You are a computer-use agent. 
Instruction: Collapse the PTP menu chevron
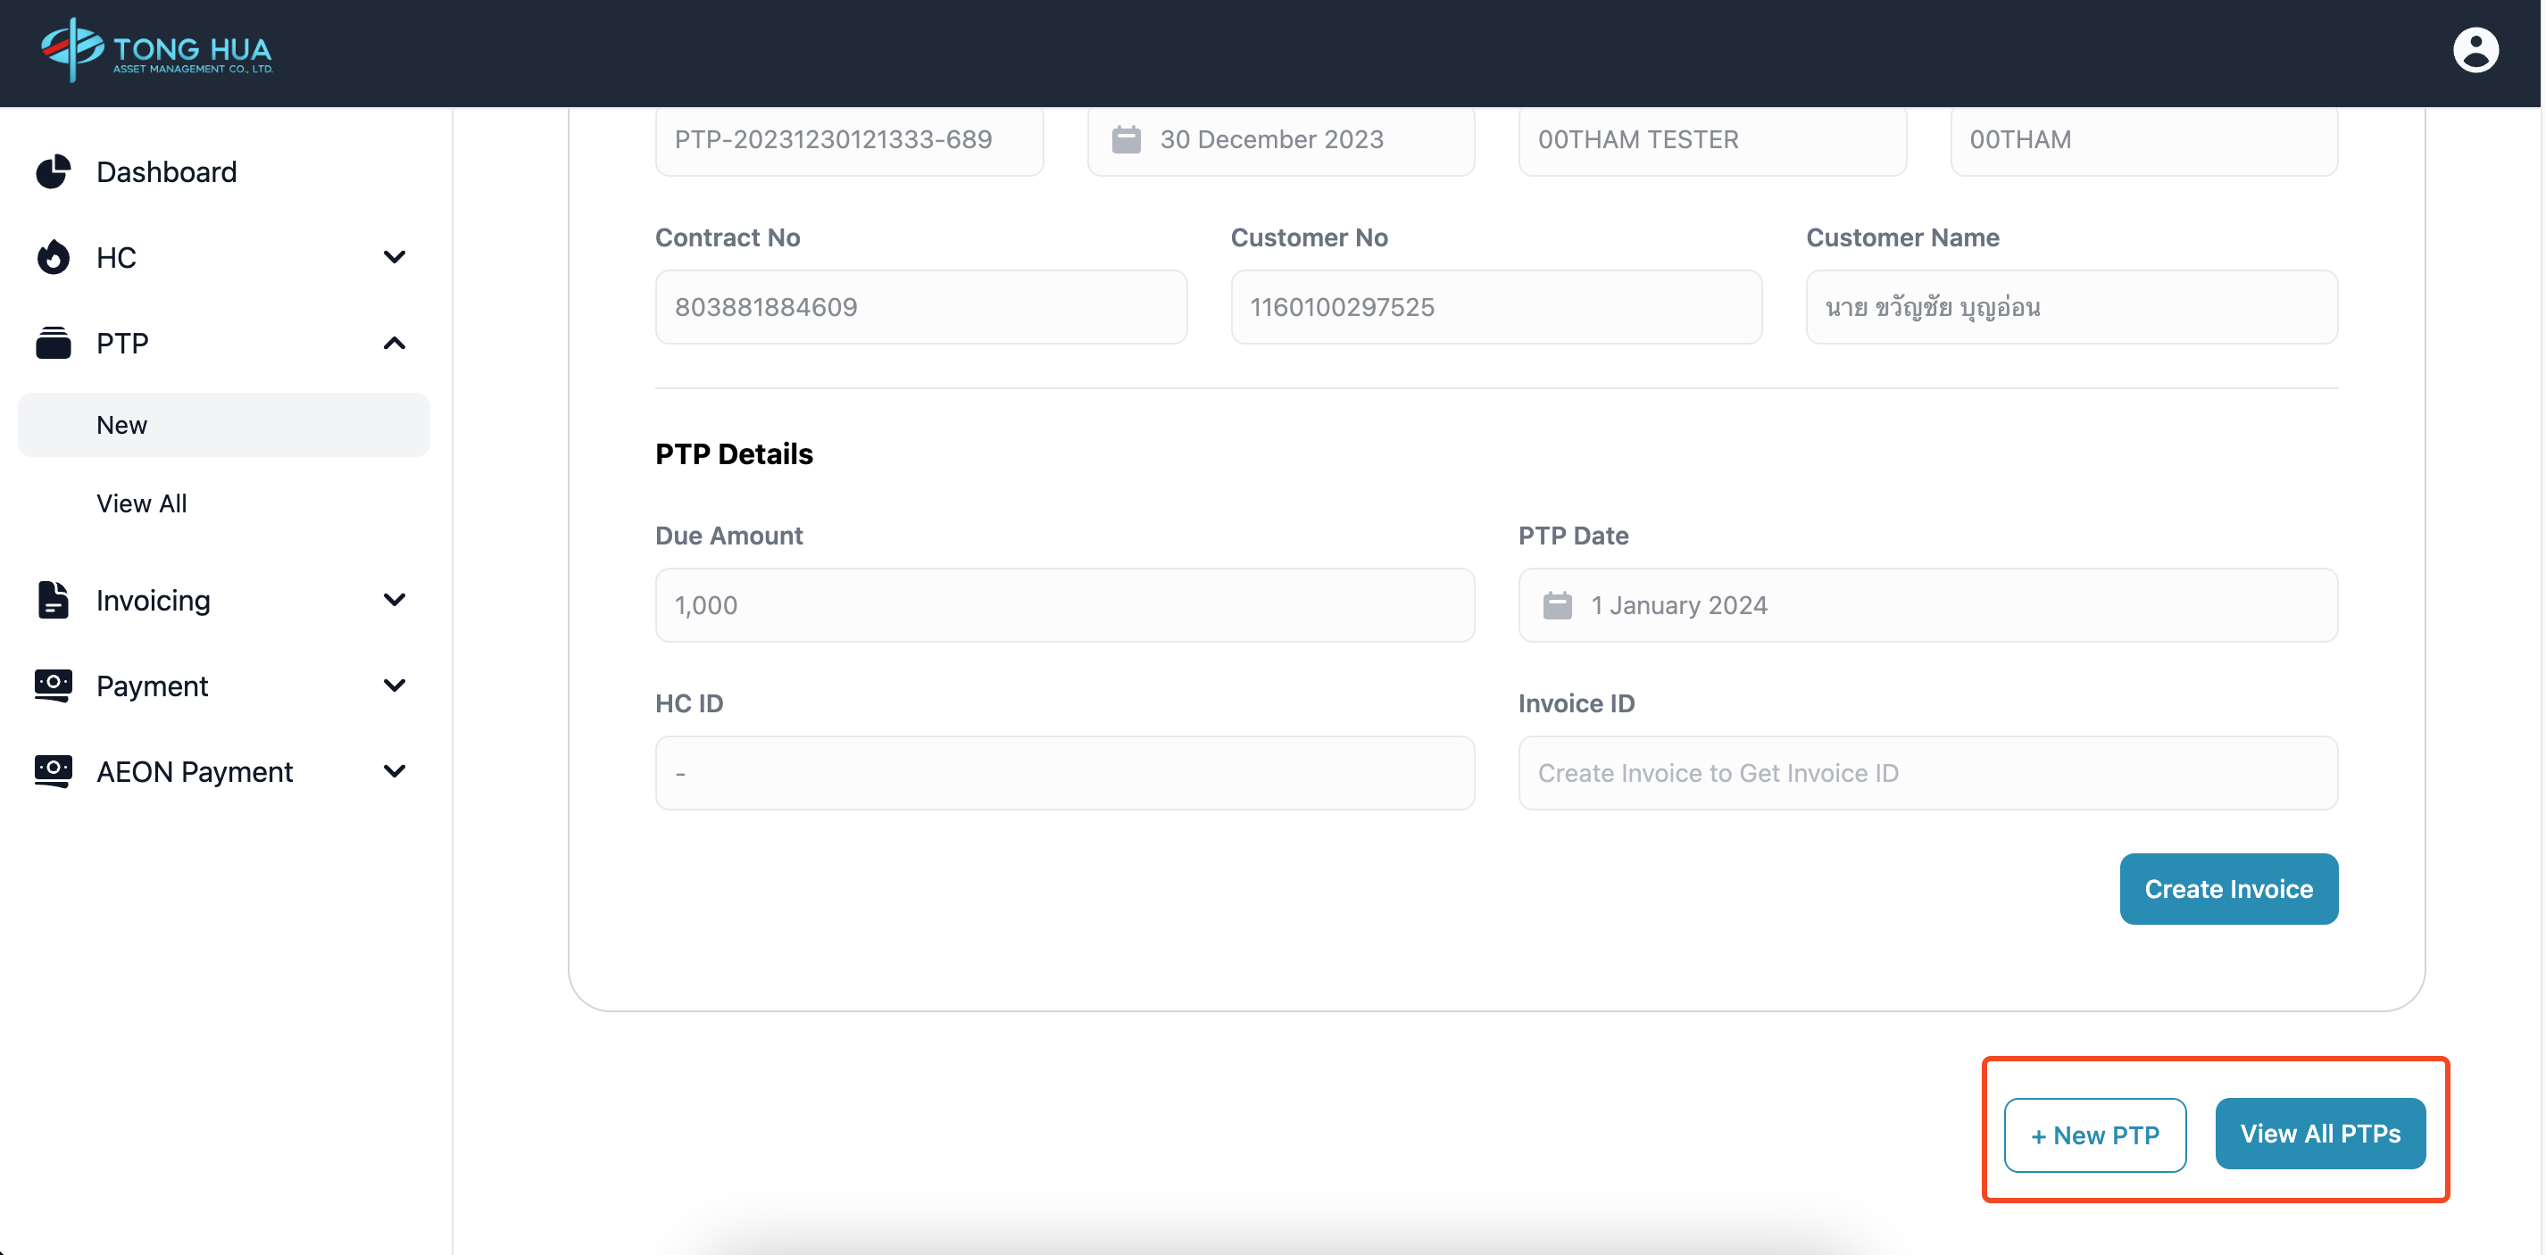[395, 343]
